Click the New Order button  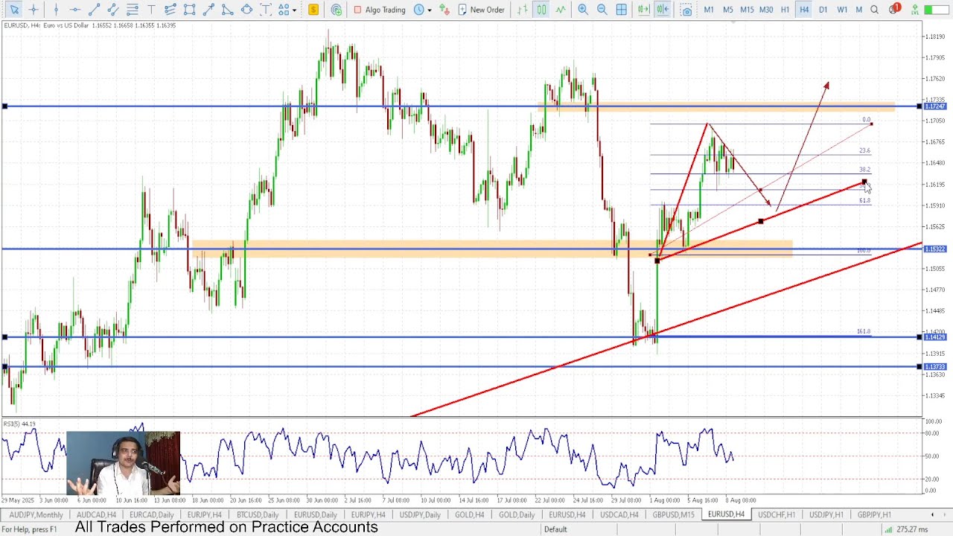481,10
